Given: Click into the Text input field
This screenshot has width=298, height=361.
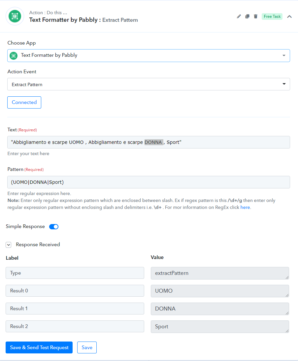Looking at the screenshot, I should (x=149, y=142).
